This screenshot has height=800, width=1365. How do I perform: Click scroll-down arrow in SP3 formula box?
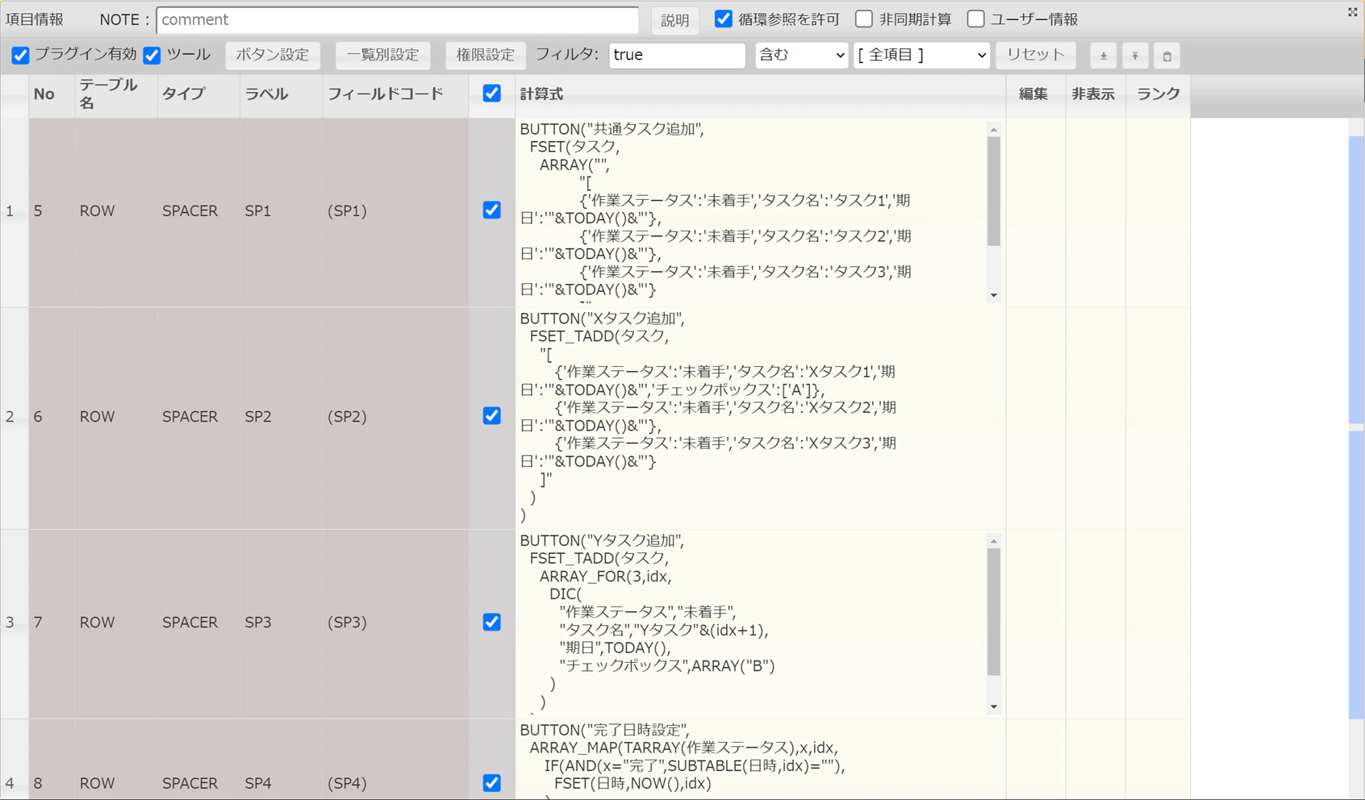coord(994,707)
